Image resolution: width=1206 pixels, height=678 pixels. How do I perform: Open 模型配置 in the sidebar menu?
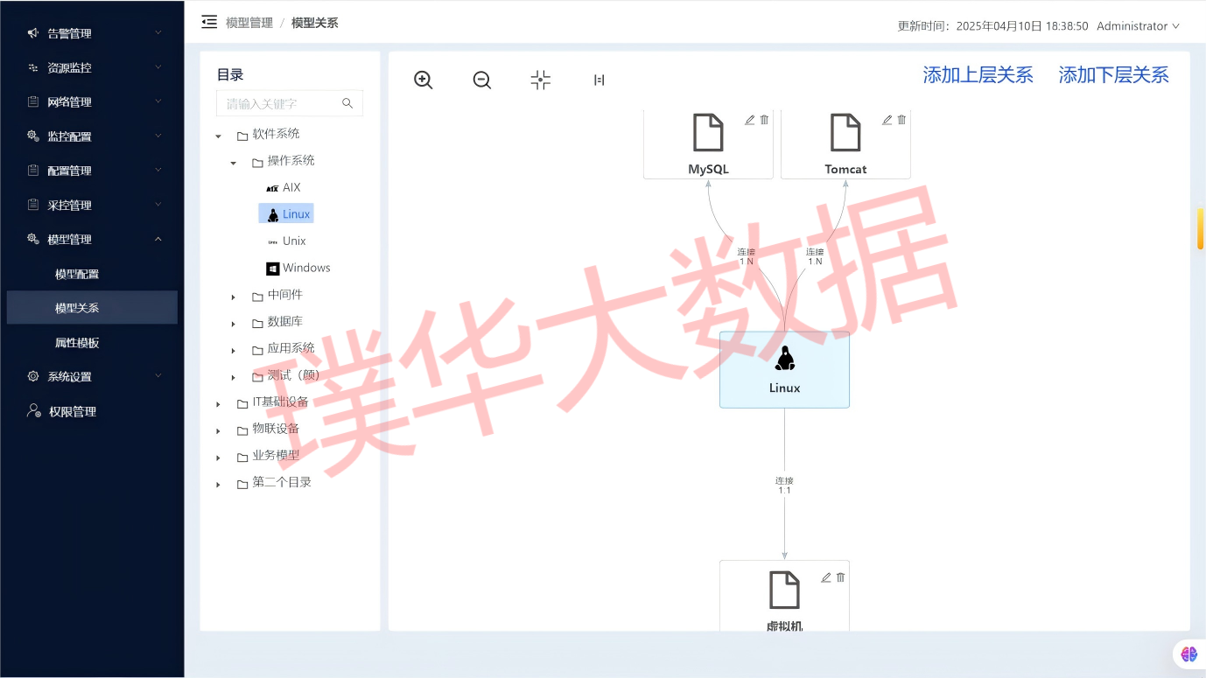click(x=77, y=274)
